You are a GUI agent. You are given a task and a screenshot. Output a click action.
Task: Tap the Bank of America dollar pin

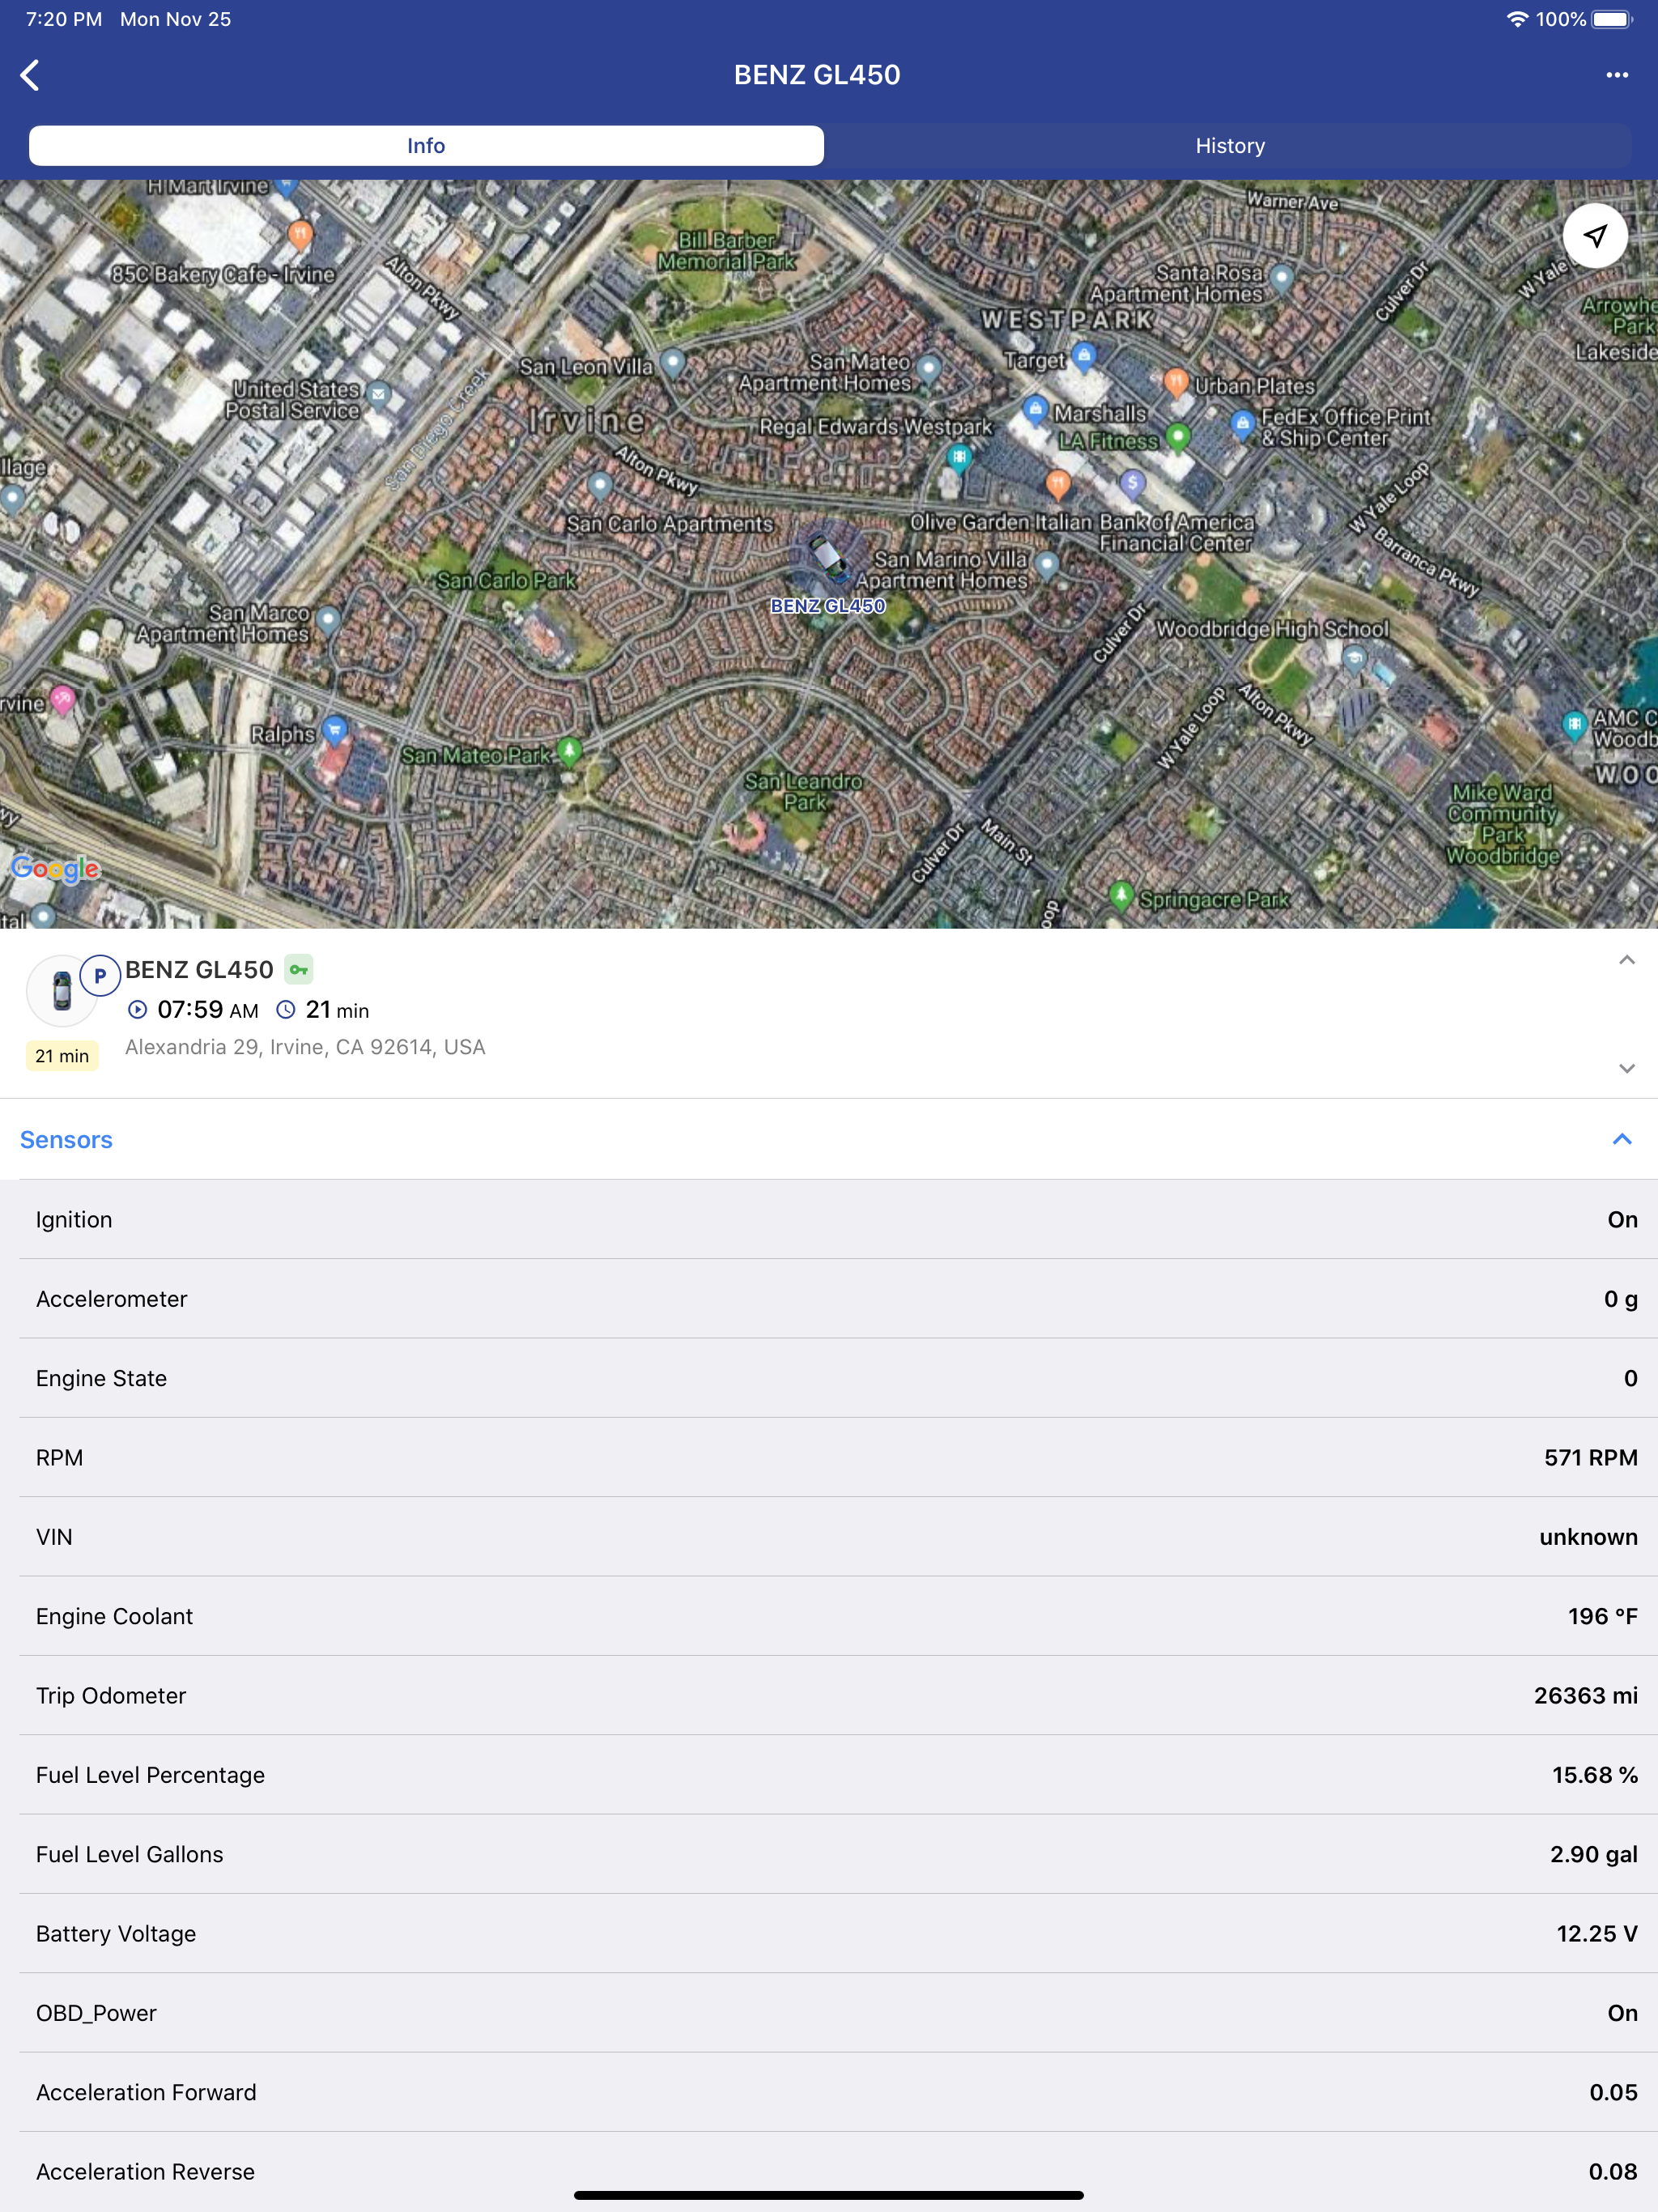pyautogui.click(x=1131, y=485)
